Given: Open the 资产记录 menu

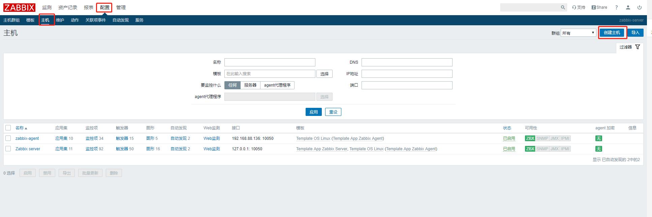Looking at the screenshot, I should tap(68, 7).
